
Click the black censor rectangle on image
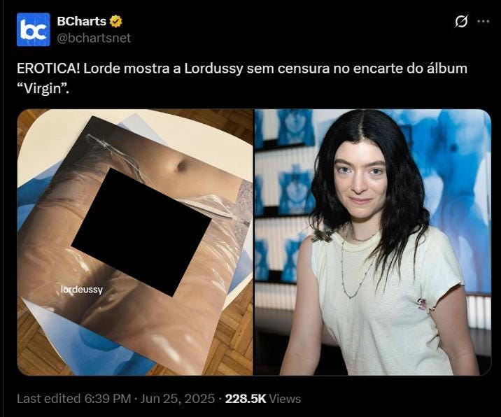(141, 232)
